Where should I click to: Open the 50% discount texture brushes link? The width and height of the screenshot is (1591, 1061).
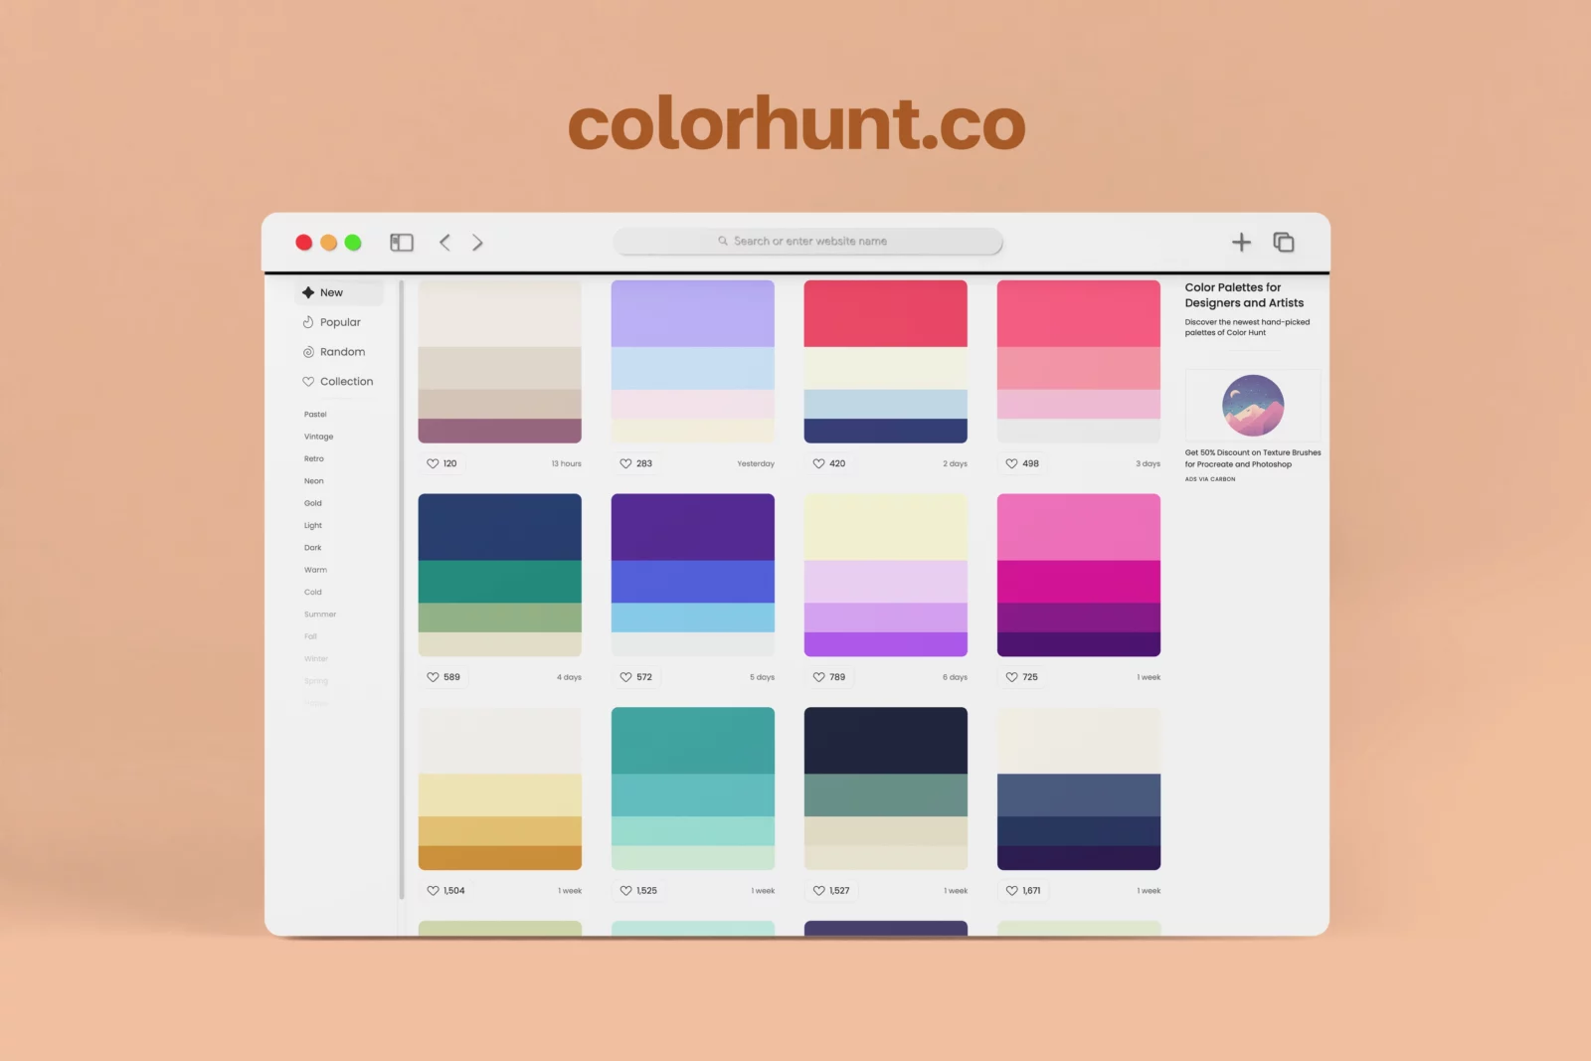click(1253, 458)
